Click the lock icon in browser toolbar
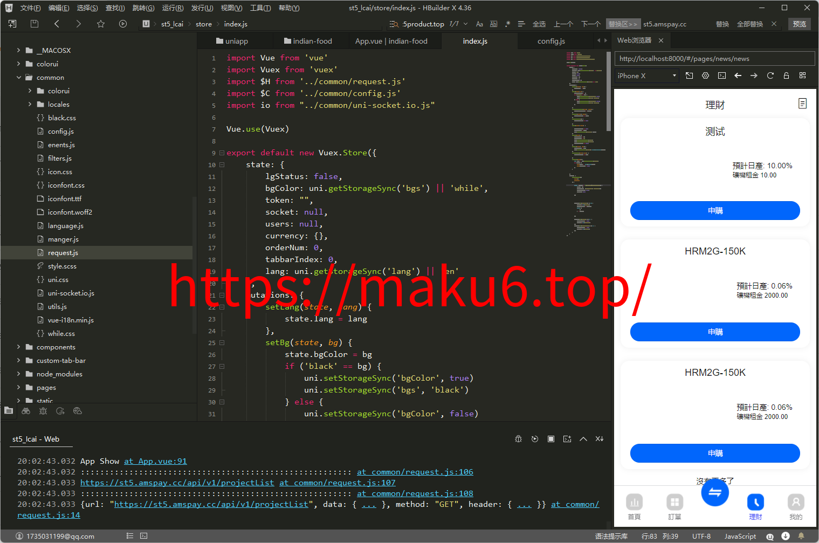819x543 pixels. 787,75
